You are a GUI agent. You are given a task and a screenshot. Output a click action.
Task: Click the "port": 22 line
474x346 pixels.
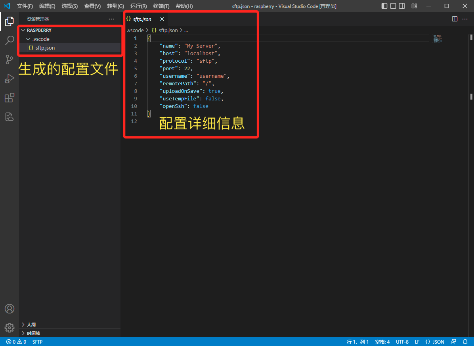(176, 68)
